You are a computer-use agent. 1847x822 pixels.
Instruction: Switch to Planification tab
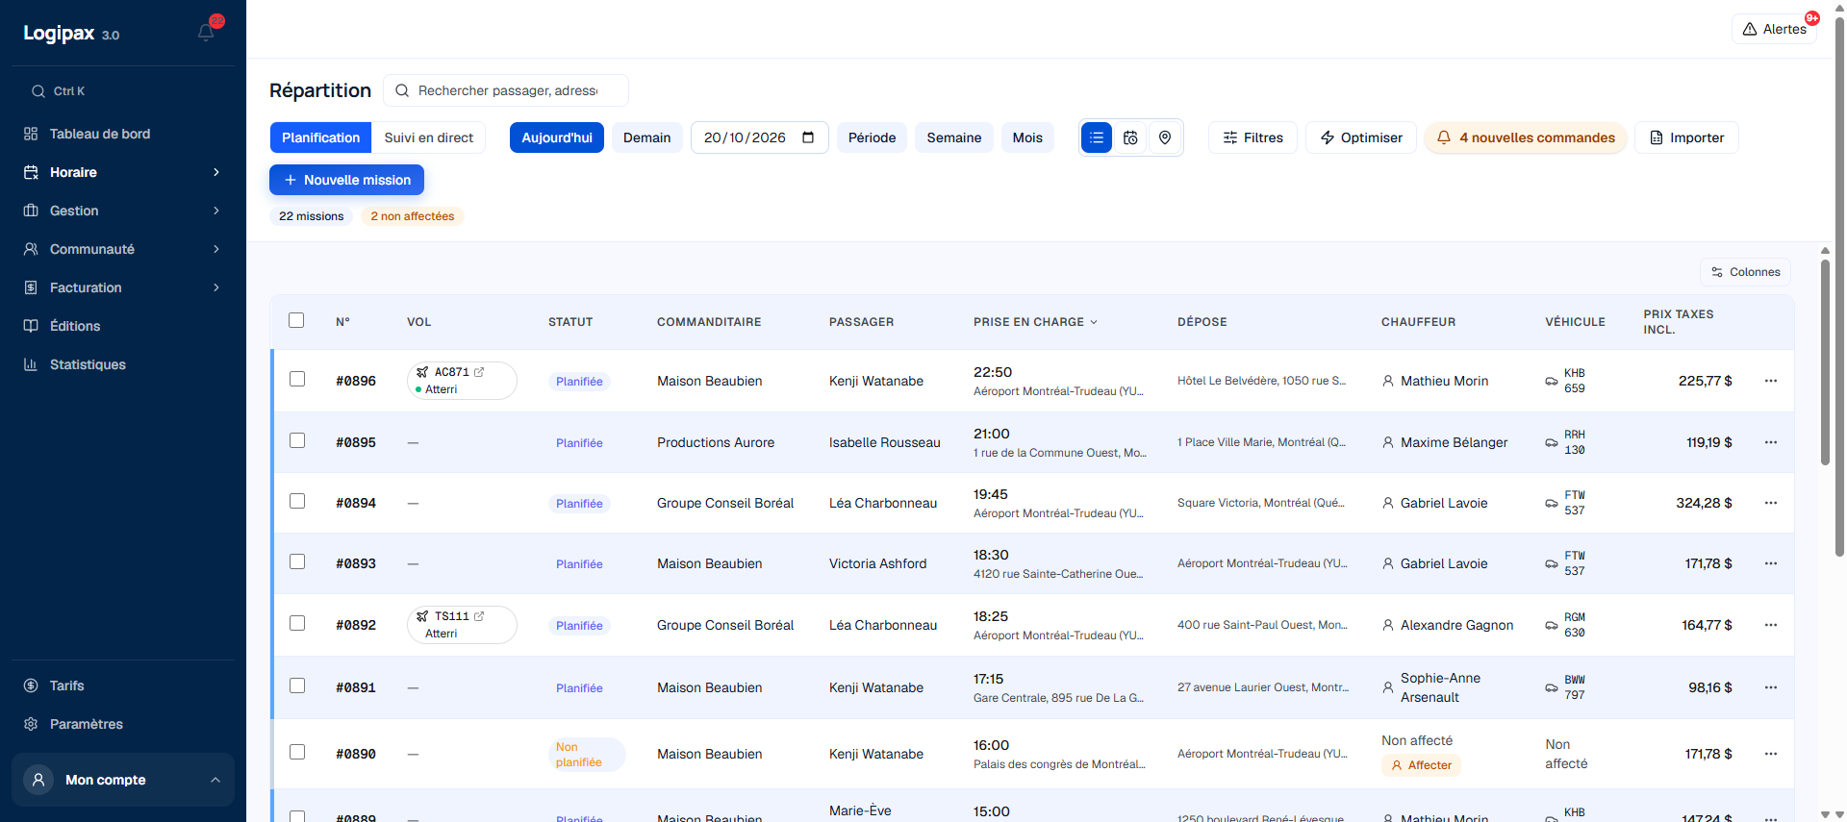(320, 137)
